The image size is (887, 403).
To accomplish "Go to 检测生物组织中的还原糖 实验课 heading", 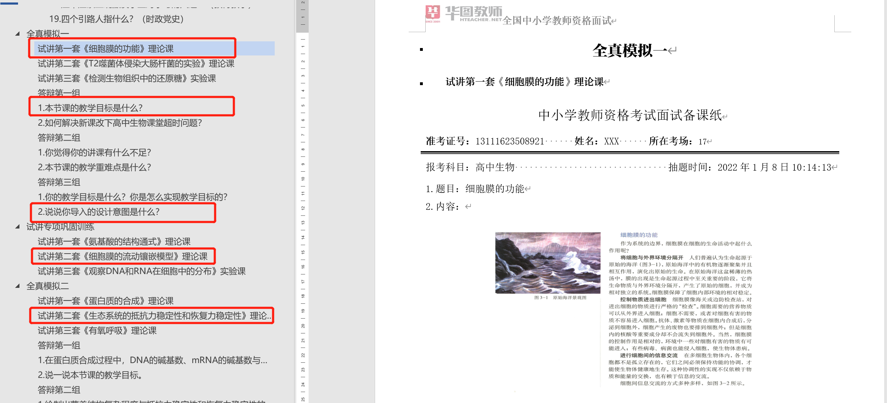I will point(127,78).
